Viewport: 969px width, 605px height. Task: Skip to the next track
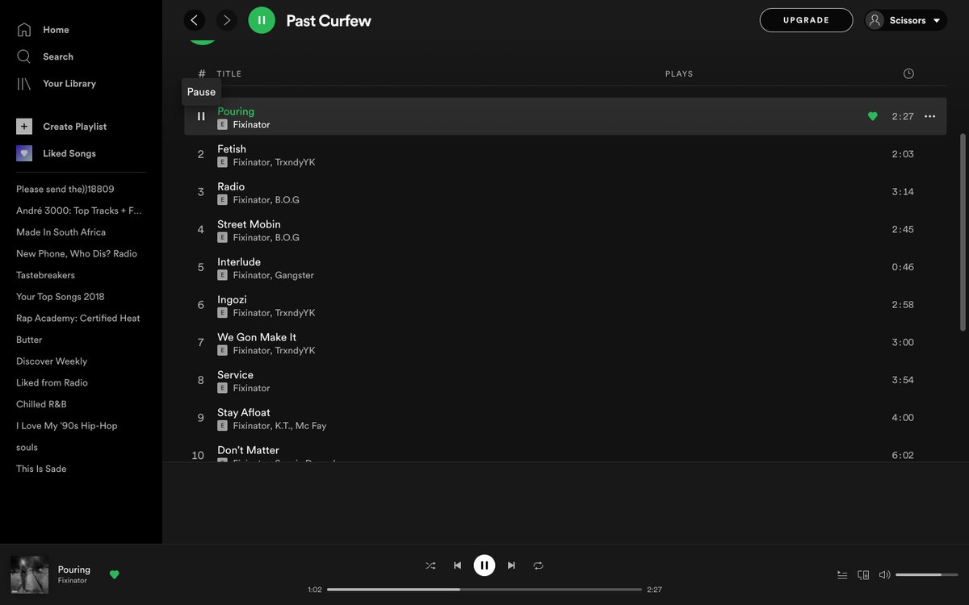[x=511, y=565]
